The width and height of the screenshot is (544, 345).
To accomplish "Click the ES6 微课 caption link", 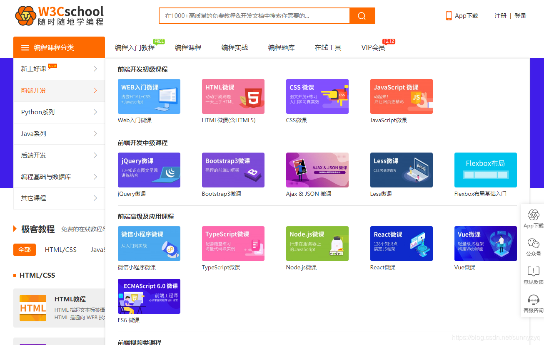I will tap(129, 320).
